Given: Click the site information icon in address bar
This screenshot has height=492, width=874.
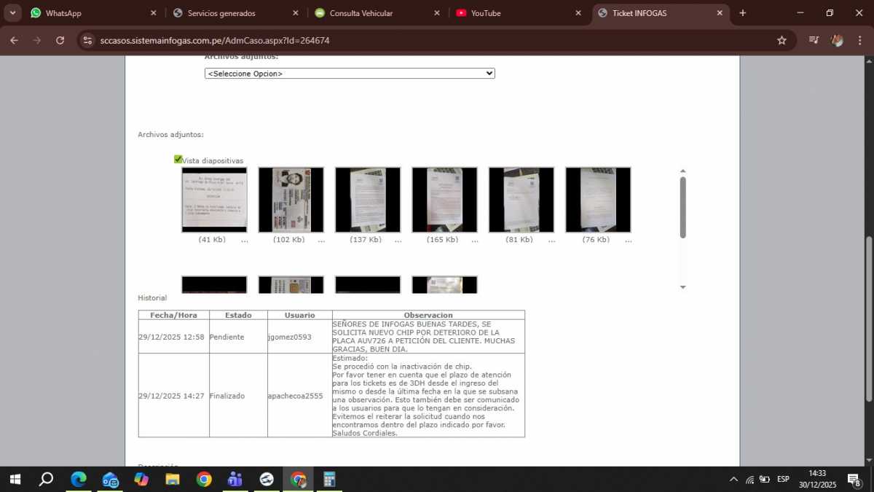Looking at the screenshot, I should click(87, 41).
